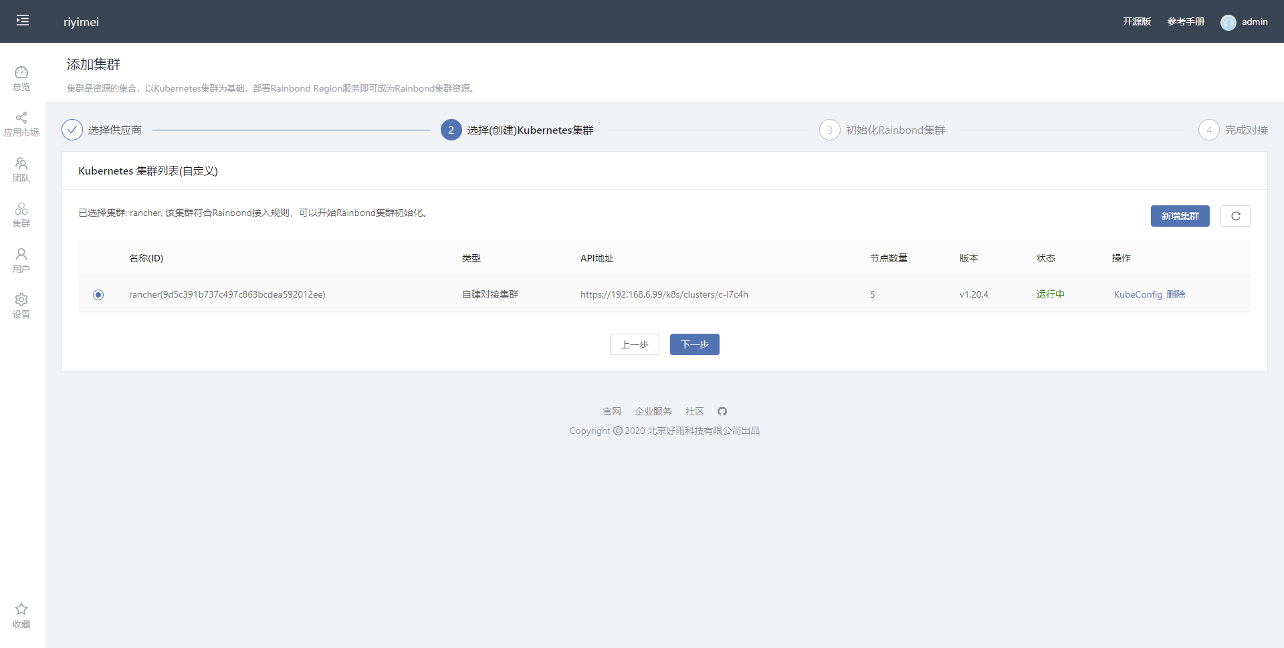The width and height of the screenshot is (1284, 648).
Task: Select the rancher cluster radio button
Action: [x=98, y=294]
